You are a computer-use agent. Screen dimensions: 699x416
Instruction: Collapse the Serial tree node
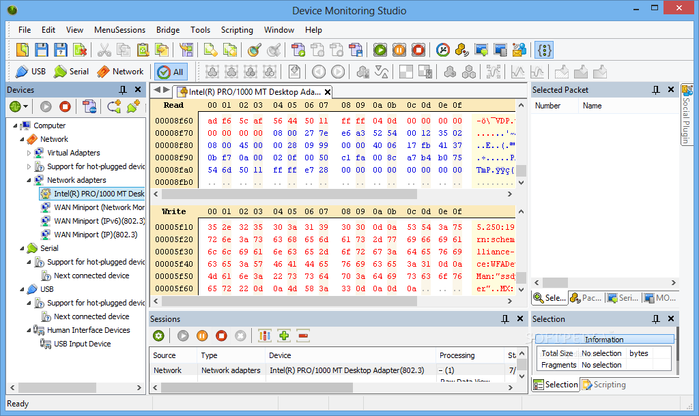coord(22,248)
